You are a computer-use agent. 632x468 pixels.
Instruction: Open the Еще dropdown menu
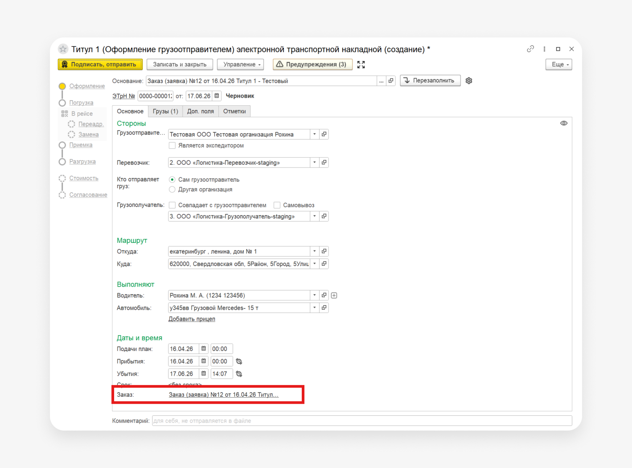tap(559, 65)
